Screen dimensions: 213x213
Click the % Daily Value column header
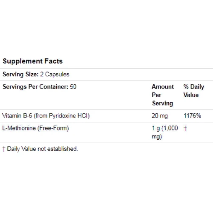pos(194,91)
